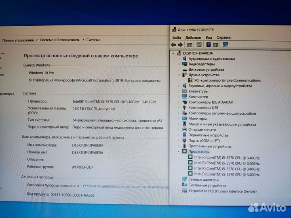Select the last i5-3570 CPU entry
The width and height of the screenshot is (291, 218).
coord(227,174)
